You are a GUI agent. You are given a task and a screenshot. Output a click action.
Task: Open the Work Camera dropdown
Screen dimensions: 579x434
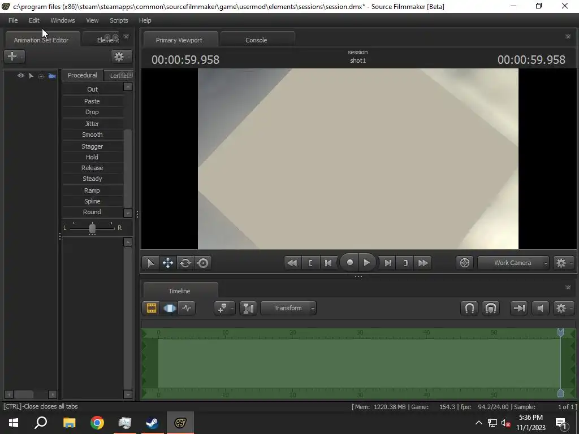click(513, 263)
